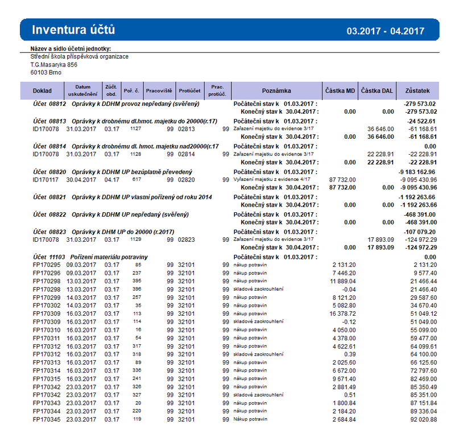Click the "Poznámka" column header
Viewport: 455px width, 425px height.
point(276,91)
